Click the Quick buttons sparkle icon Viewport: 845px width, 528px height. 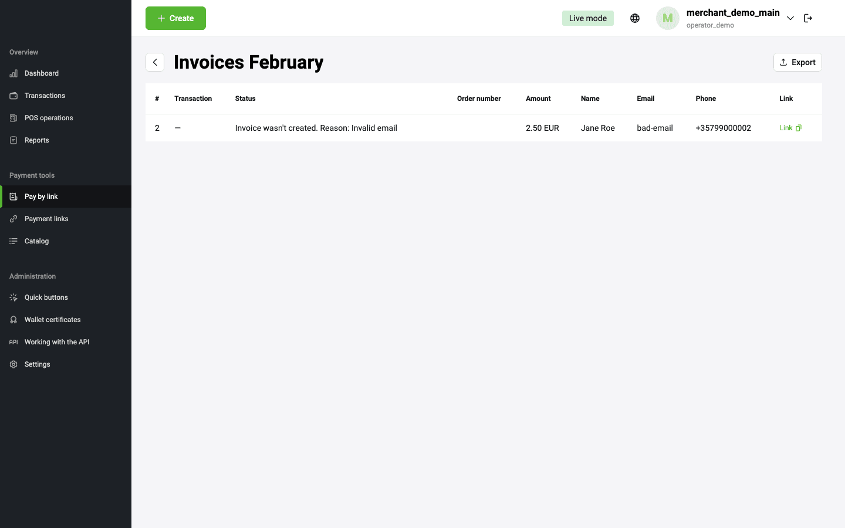click(13, 297)
